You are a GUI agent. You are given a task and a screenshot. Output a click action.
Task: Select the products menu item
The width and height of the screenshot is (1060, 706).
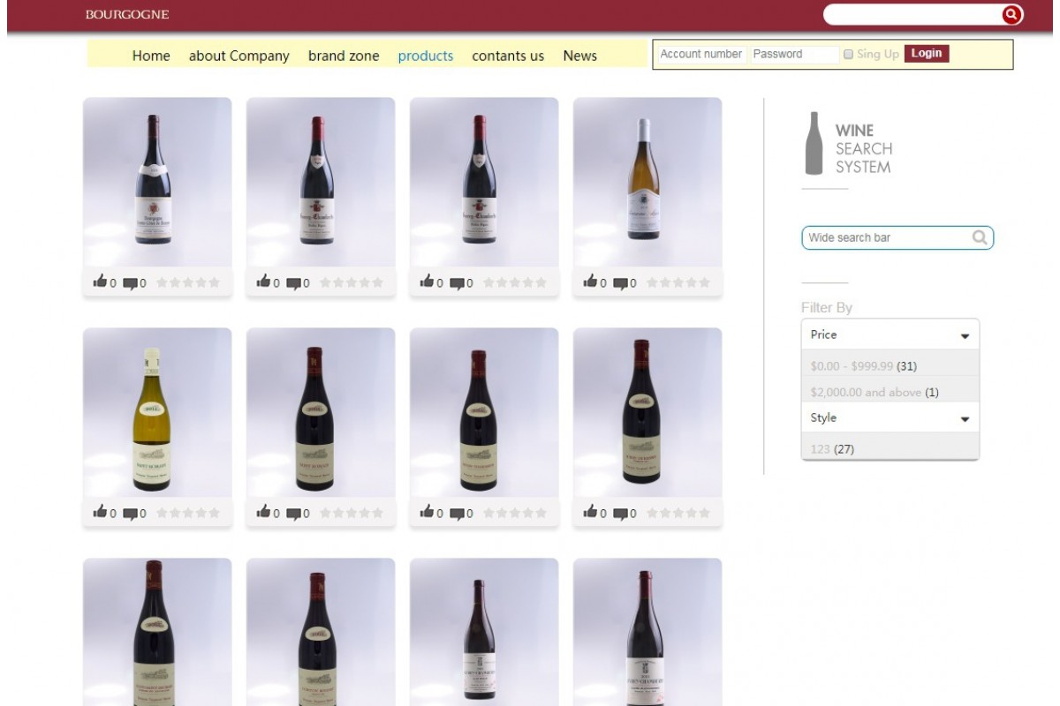click(426, 56)
